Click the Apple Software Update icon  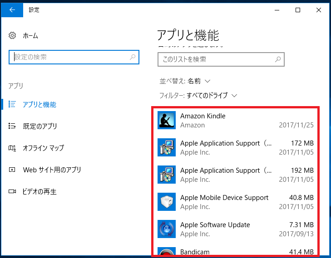(x=167, y=229)
